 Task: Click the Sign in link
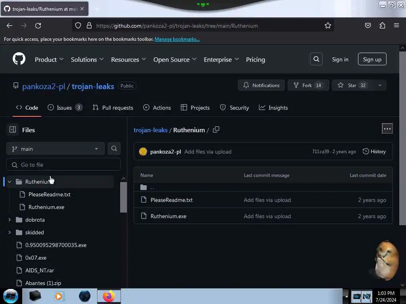[x=340, y=59]
